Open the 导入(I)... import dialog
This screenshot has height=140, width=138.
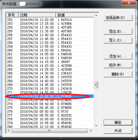[x=118, y=40]
